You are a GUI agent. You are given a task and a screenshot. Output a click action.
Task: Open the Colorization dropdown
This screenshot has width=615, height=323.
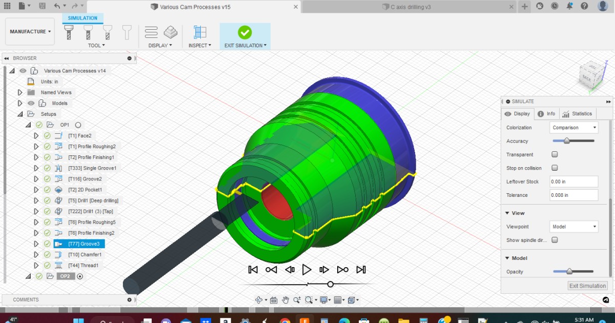click(573, 127)
